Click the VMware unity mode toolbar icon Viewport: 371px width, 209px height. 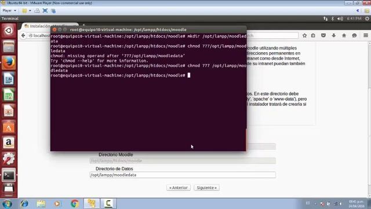[x=53, y=10]
